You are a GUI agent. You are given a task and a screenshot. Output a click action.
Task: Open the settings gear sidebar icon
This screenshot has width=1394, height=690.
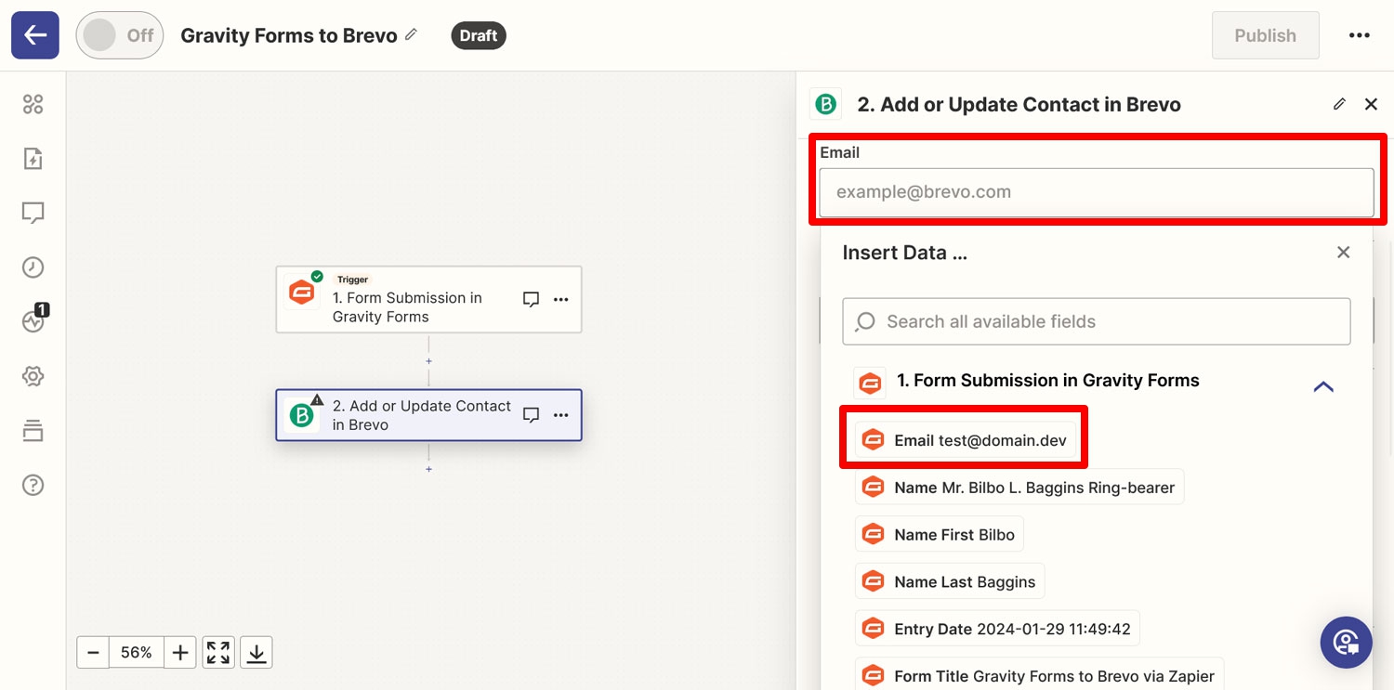tap(33, 376)
